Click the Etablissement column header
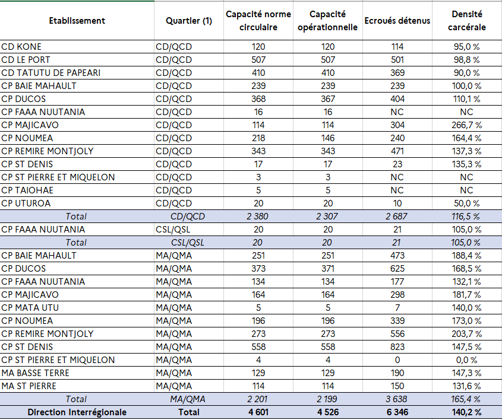Screen dimensions: 502x420 (77, 21)
